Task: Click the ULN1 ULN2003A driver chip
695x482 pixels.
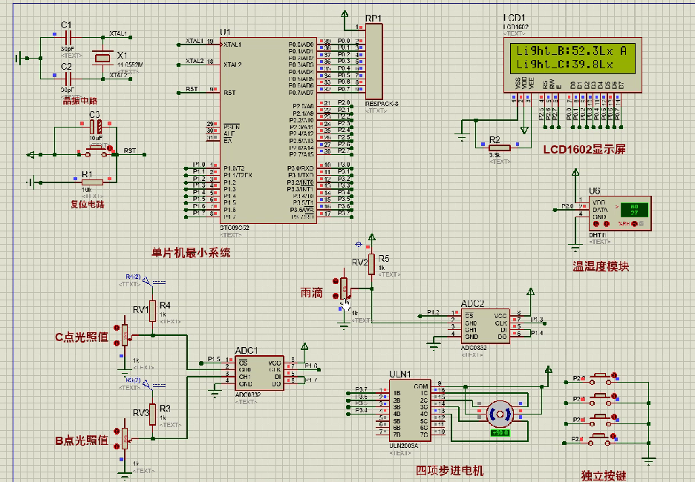Action: [x=410, y=409]
